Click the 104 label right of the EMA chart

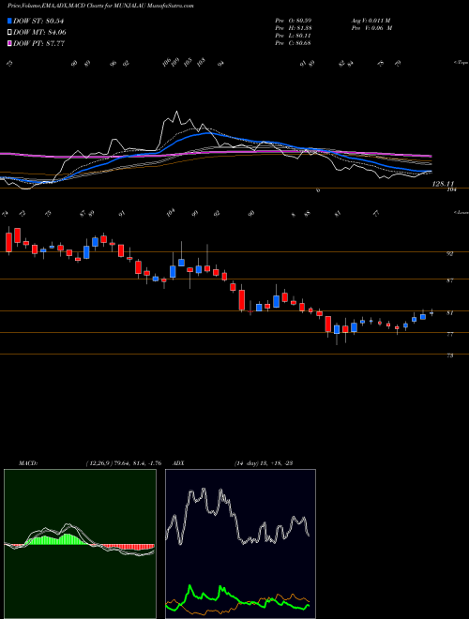[452, 189]
